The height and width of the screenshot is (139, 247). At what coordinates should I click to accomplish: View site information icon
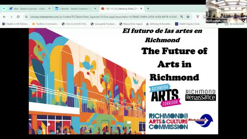point(26,17)
